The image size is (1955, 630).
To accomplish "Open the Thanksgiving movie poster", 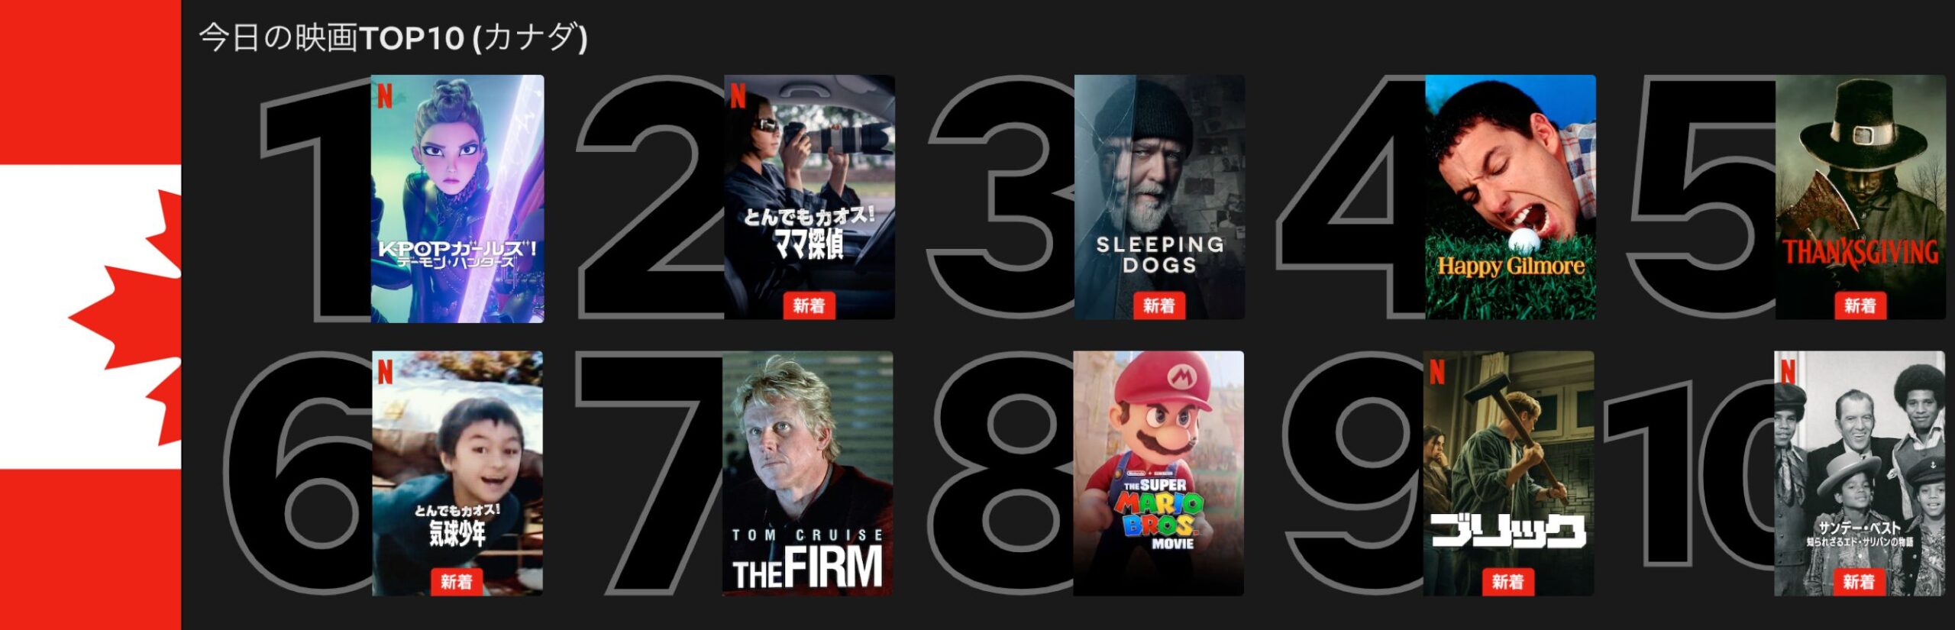I will pyautogui.click(x=1860, y=197).
